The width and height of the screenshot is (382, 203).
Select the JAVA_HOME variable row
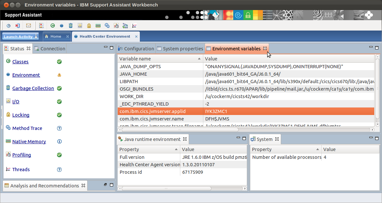click(x=246, y=74)
